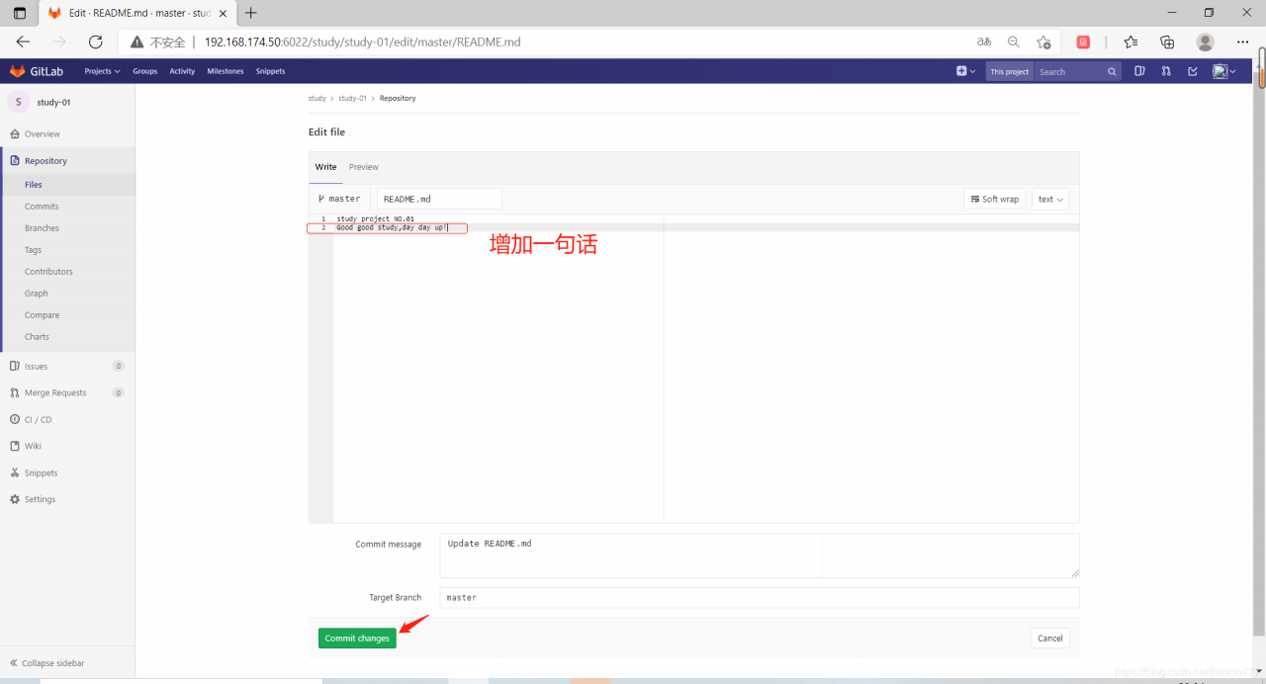Open the Merge requests icon in the top navbar

1166,71
